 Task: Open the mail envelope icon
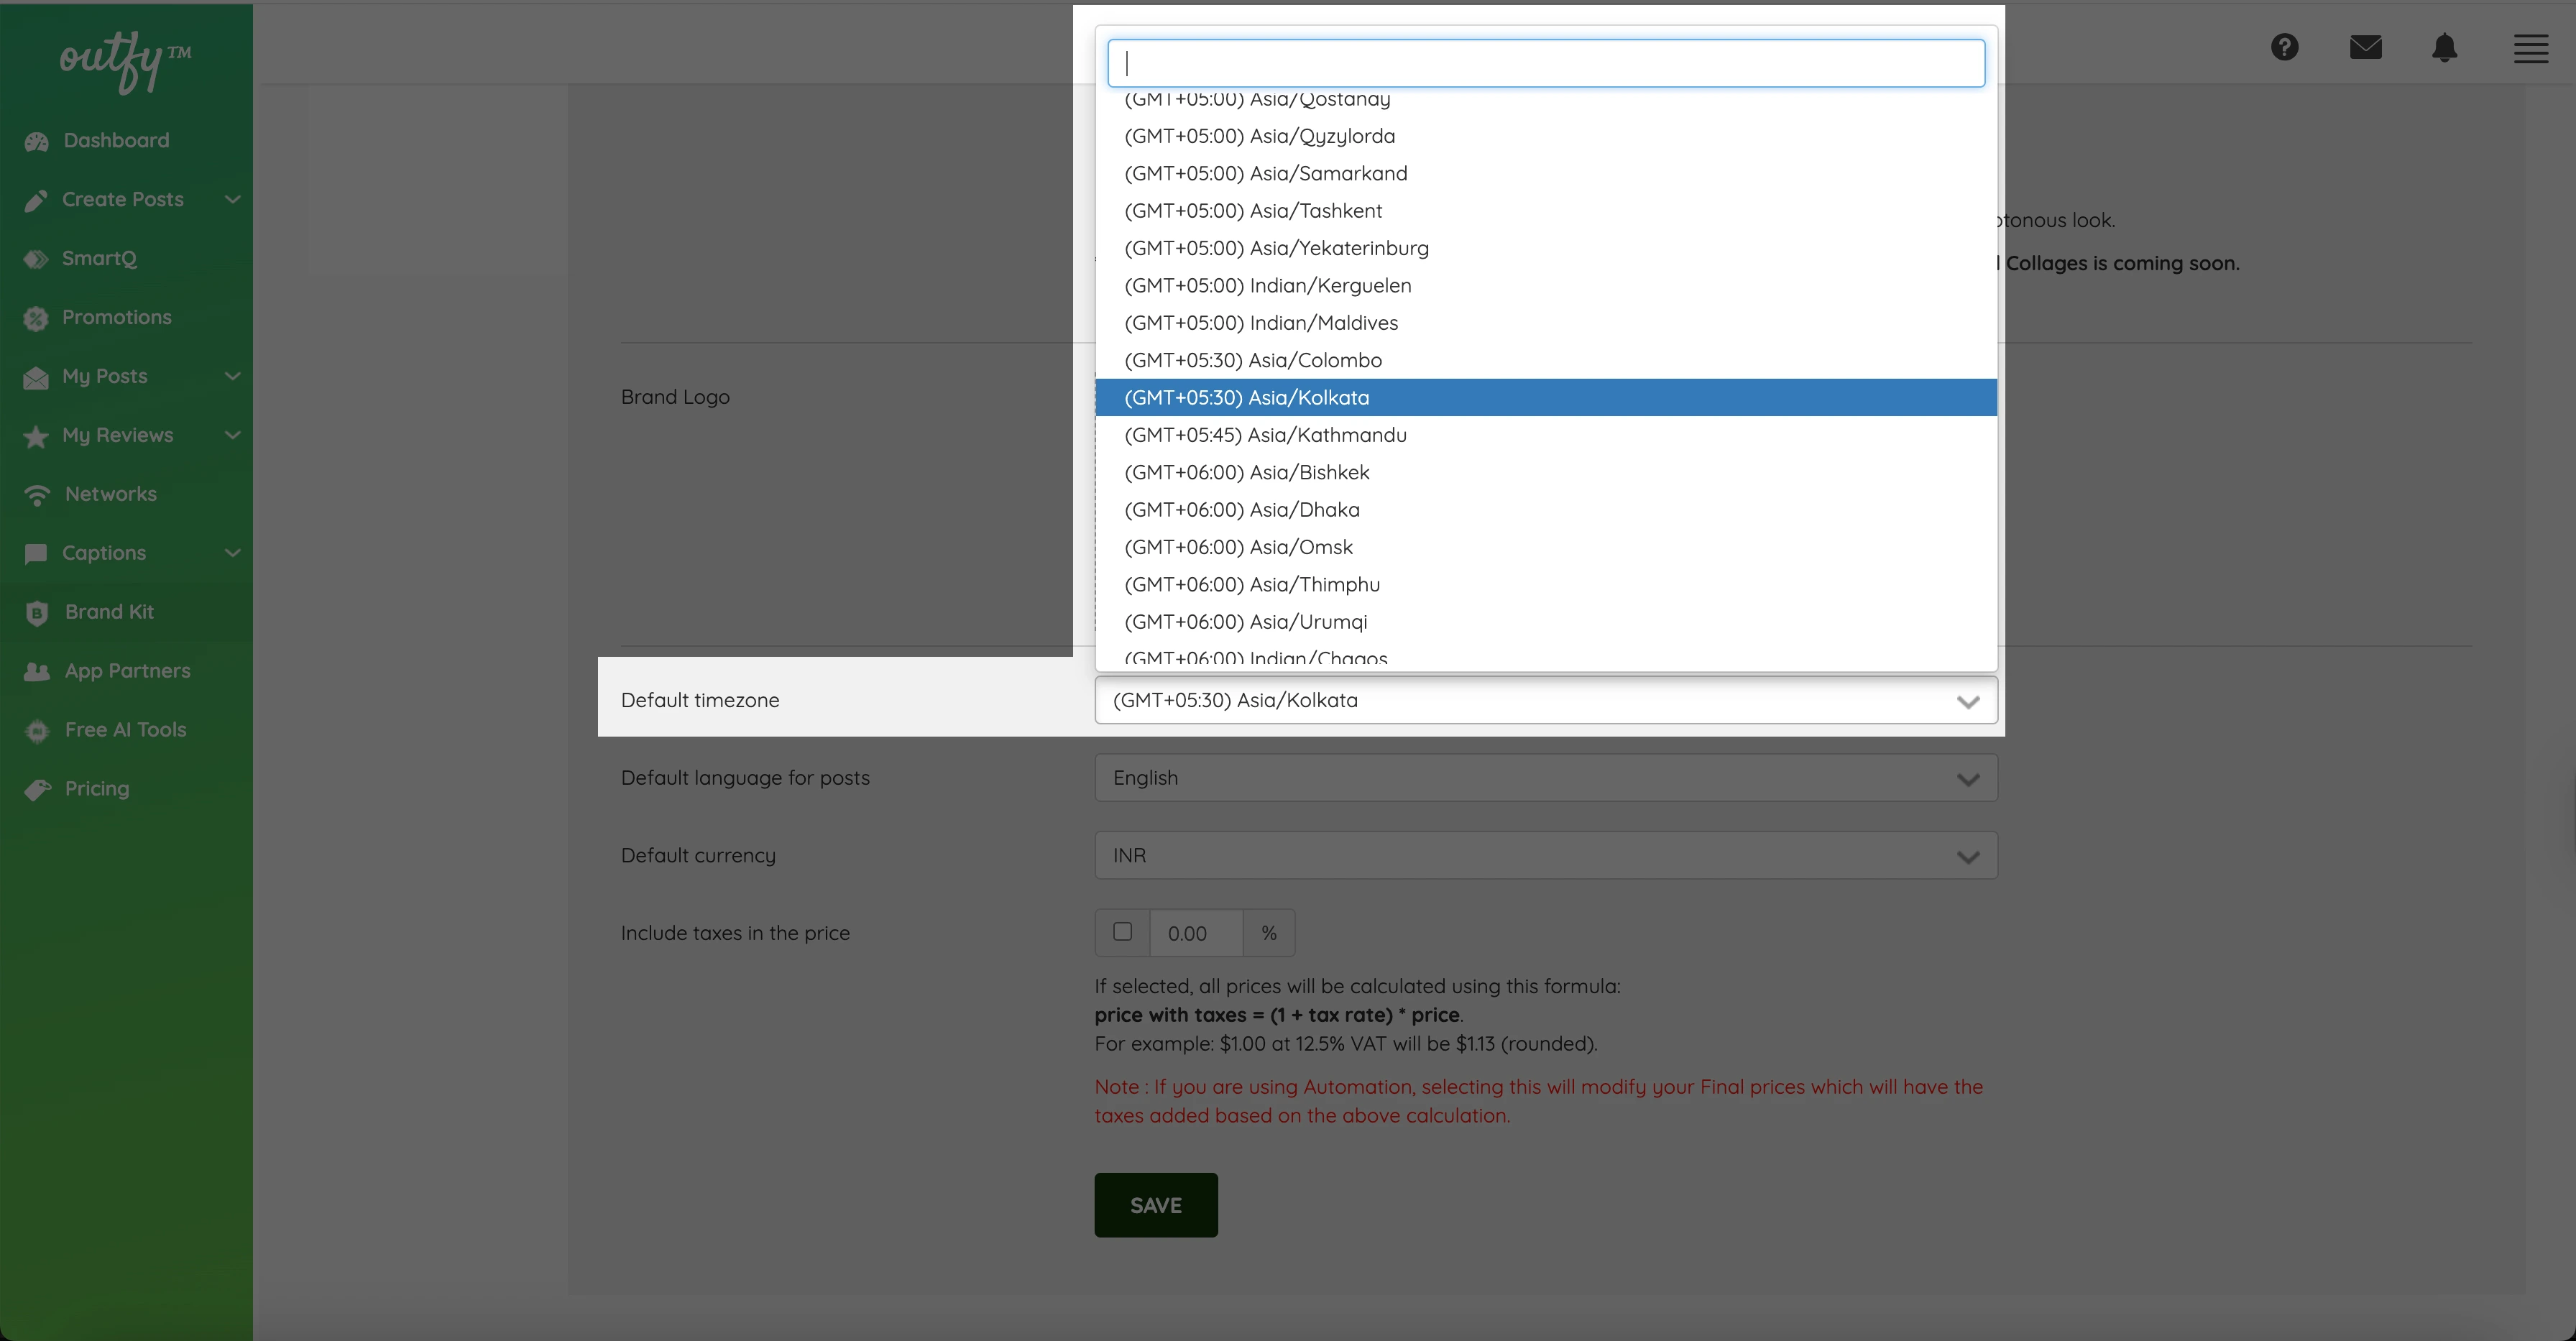tap(2365, 47)
